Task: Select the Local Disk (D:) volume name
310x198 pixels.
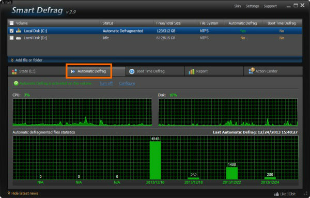Action: [x=36, y=38]
